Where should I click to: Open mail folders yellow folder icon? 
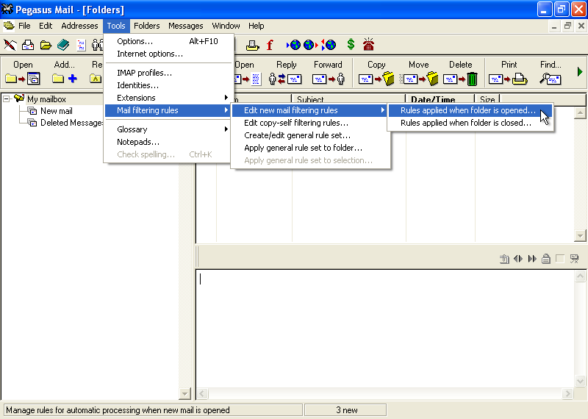point(46,45)
